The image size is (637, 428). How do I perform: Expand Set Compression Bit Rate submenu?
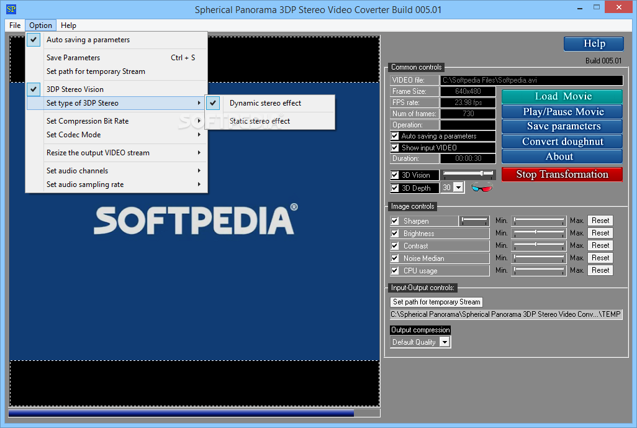tap(117, 121)
